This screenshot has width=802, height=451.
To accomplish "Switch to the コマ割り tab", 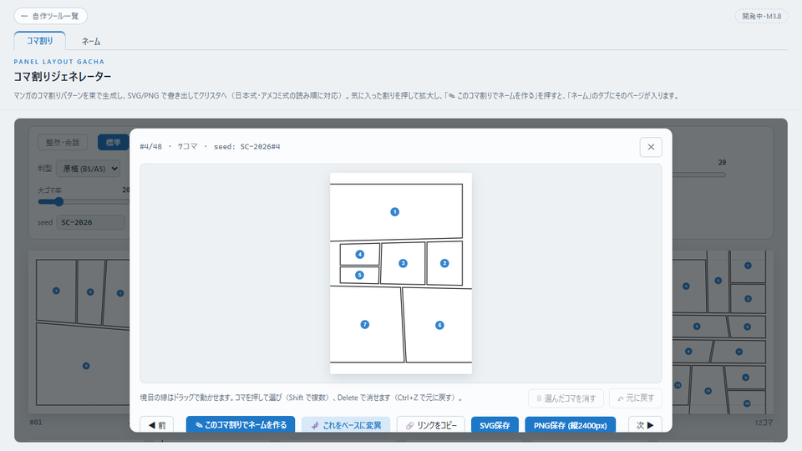I will pos(40,41).
